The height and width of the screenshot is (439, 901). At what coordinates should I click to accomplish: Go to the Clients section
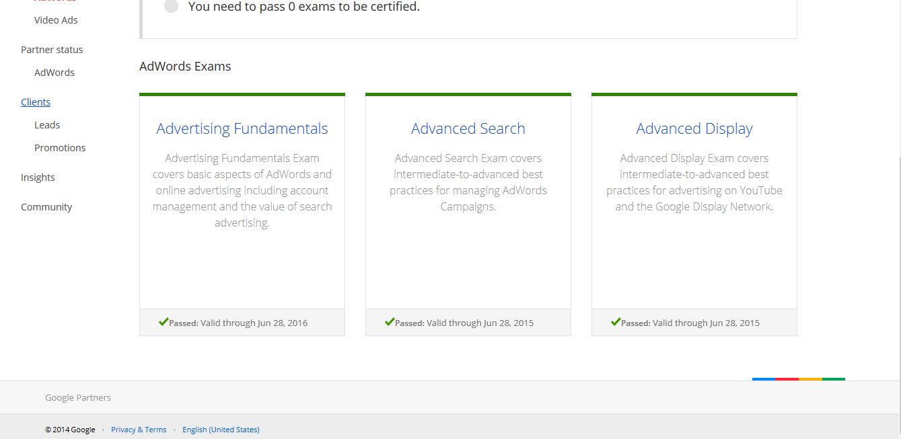[36, 102]
